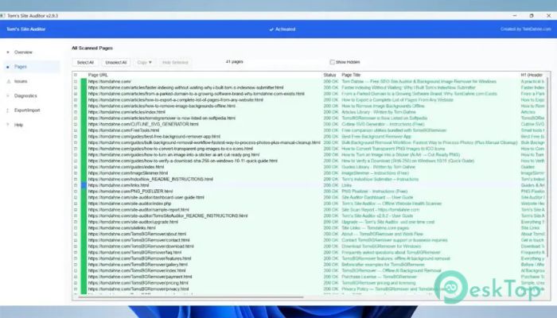Click the table's horizontal scrollbar

tap(190, 297)
